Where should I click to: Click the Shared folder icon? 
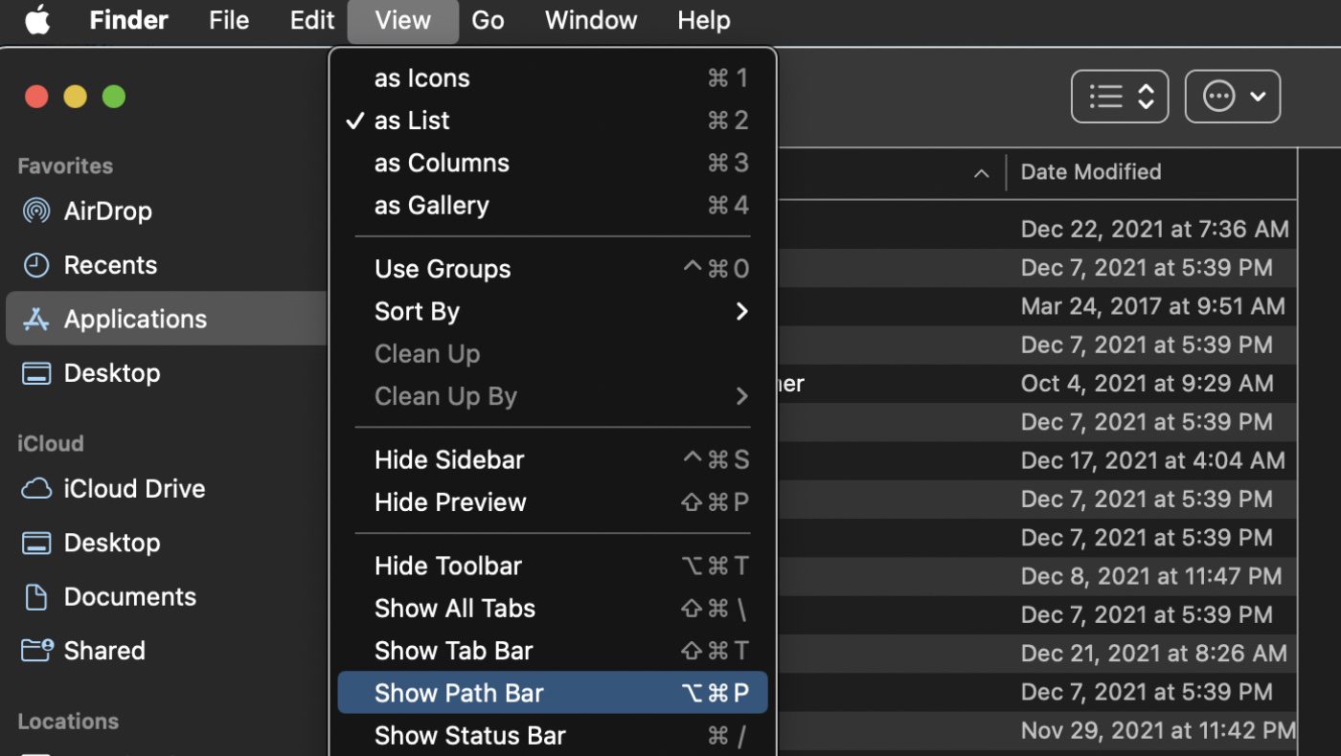pyautogui.click(x=36, y=651)
